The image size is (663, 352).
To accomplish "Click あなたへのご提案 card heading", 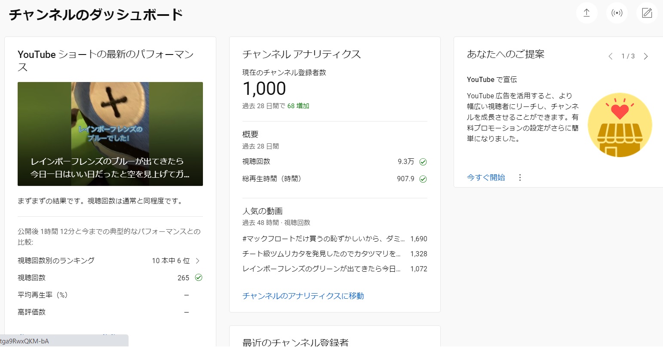I will coord(506,54).
